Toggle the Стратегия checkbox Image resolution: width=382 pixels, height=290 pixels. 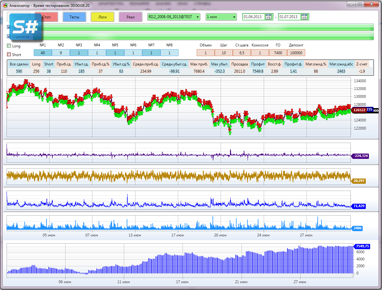pyautogui.click(x=8, y=36)
